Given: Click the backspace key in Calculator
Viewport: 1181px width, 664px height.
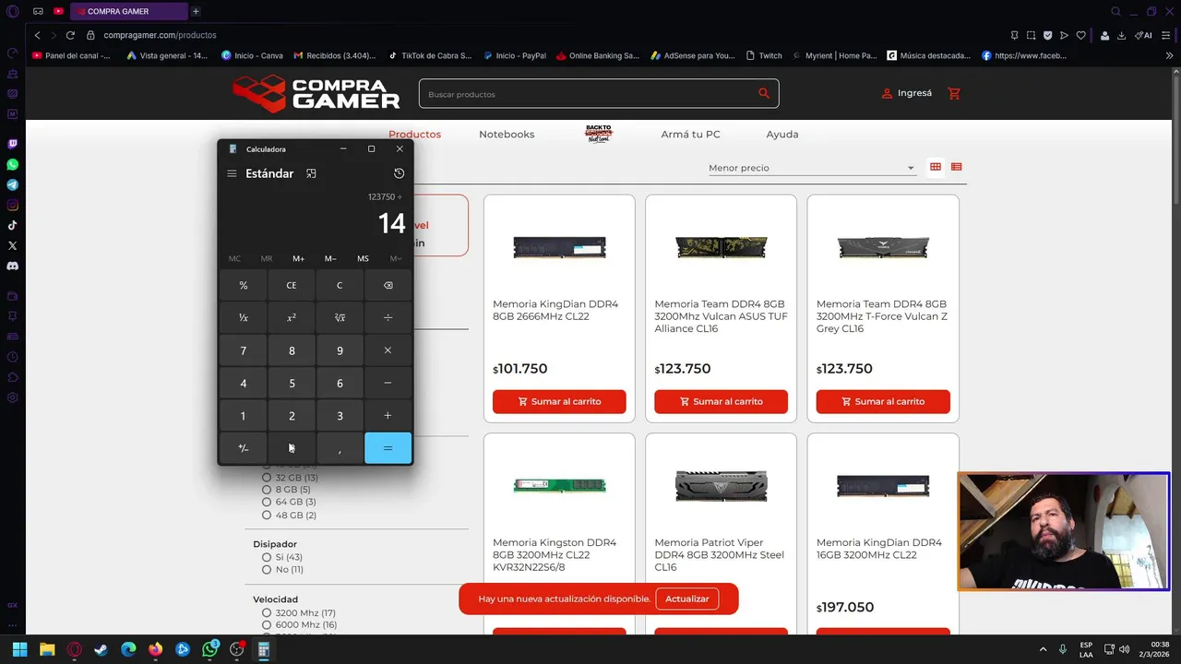Looking at the screenshot, I should pyautogui.click(x=388, y=285).
